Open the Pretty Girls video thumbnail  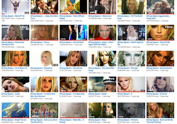160,7
